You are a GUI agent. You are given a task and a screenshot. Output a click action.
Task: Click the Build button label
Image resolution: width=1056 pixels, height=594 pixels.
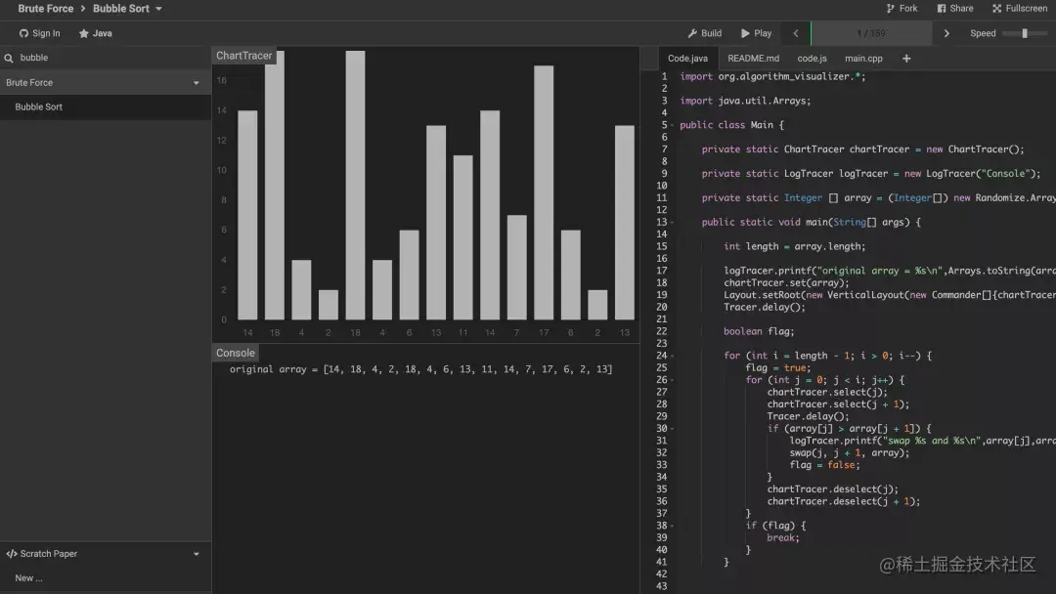pyautogui.click(x=711, y=33)
